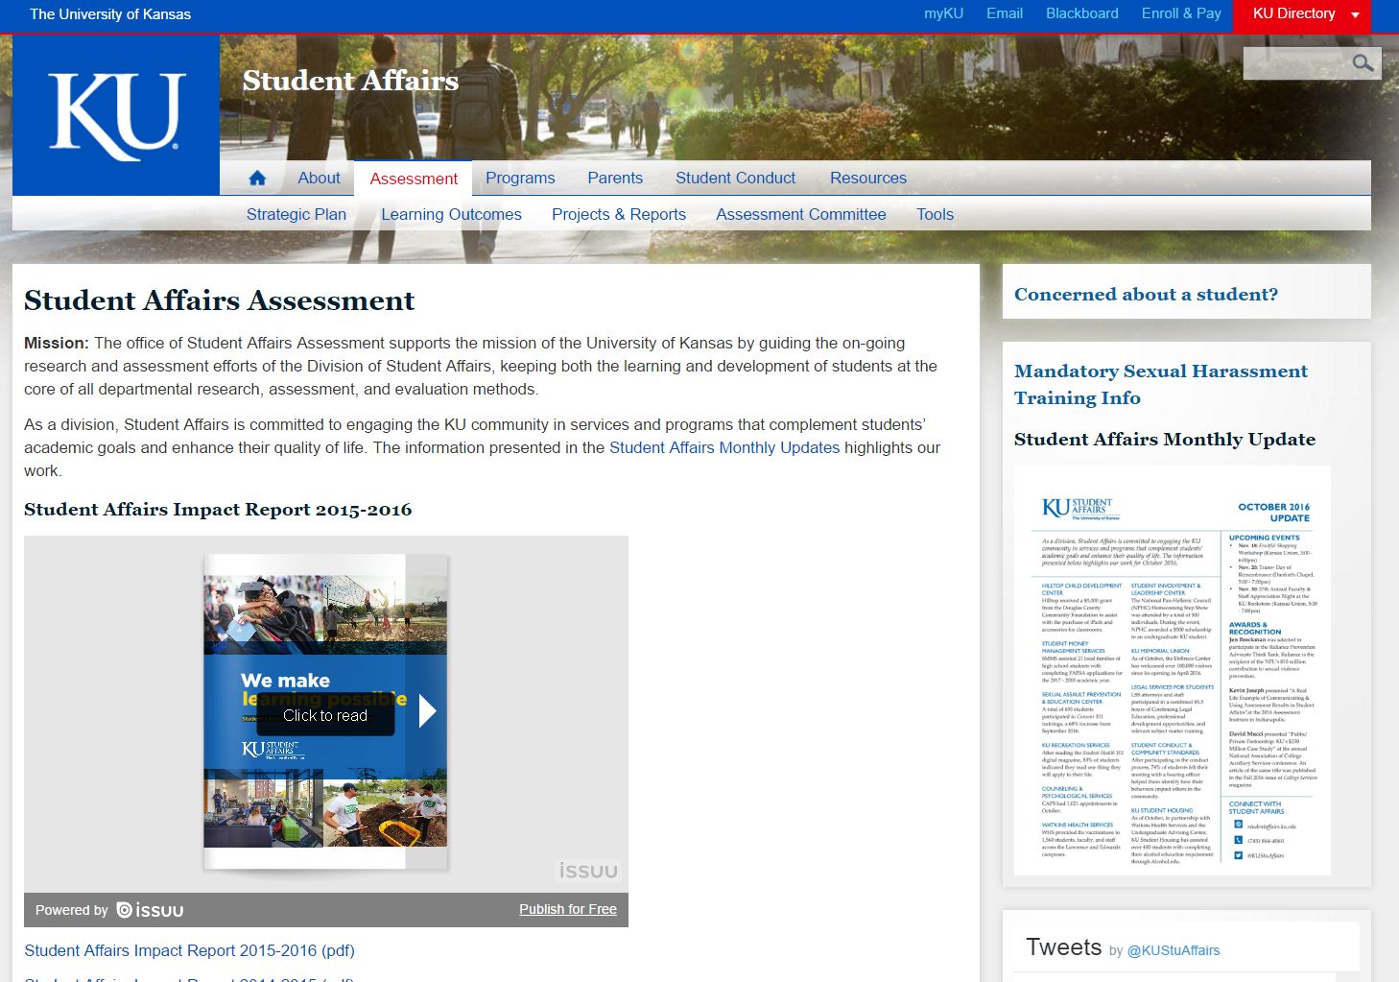Viewport: 1399px width, 982px height.
Task: Click the Home icon in navigation bar
Action: 257,179
